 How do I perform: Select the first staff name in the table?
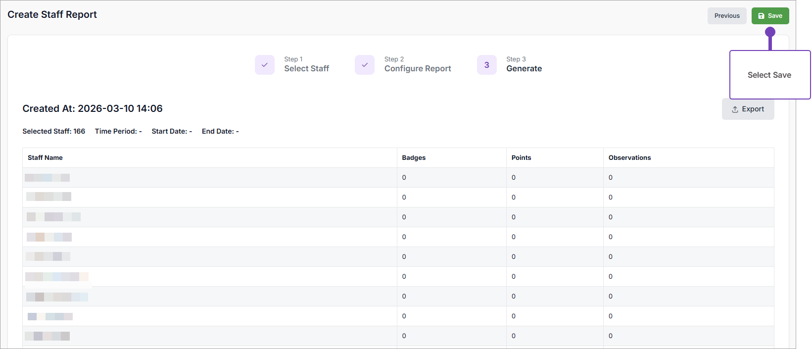click(x=48, y=178)
